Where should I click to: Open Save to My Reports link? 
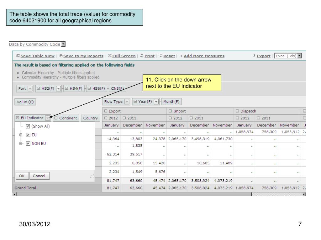point(83,56)
